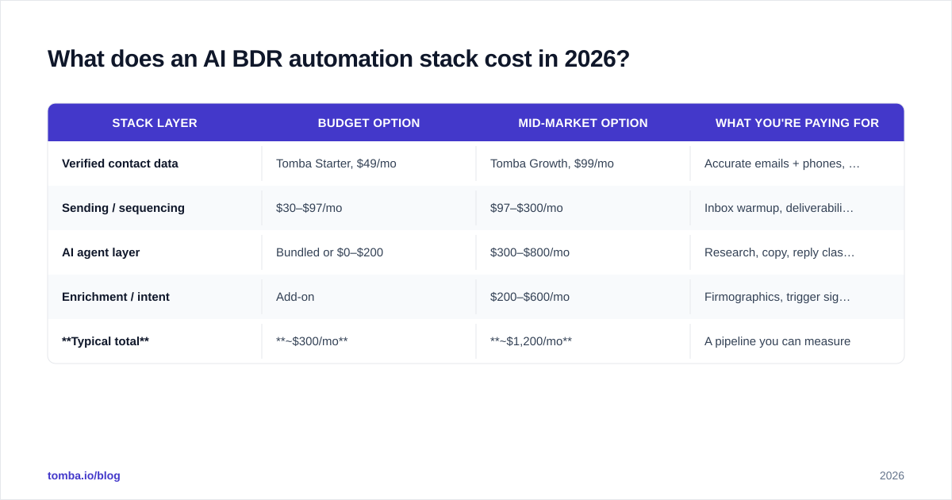Select the BUDGET OPTION column header
The width and height of the screenshot is (952, 500).
pyautogui.click(x=369, y=123)
